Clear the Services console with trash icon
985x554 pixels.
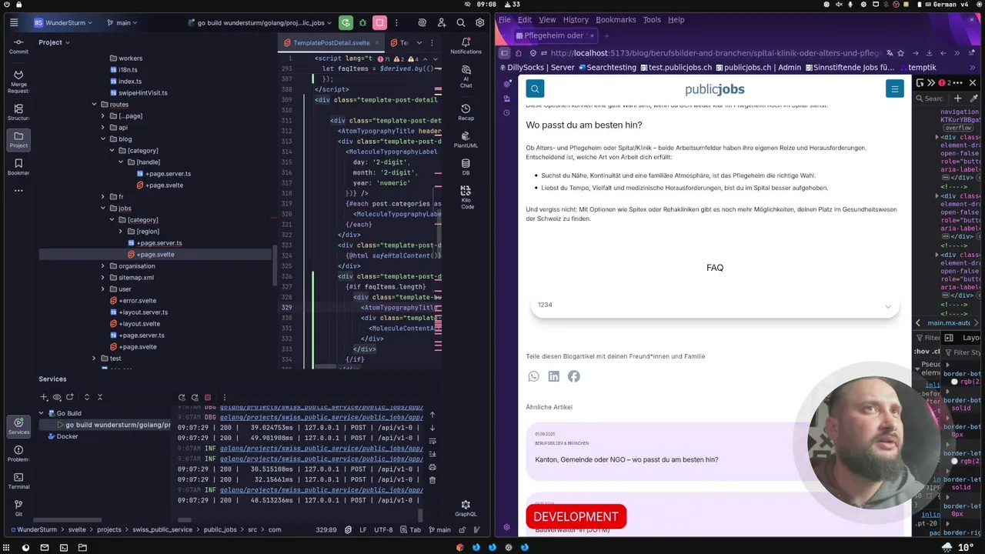click(432, 479)
